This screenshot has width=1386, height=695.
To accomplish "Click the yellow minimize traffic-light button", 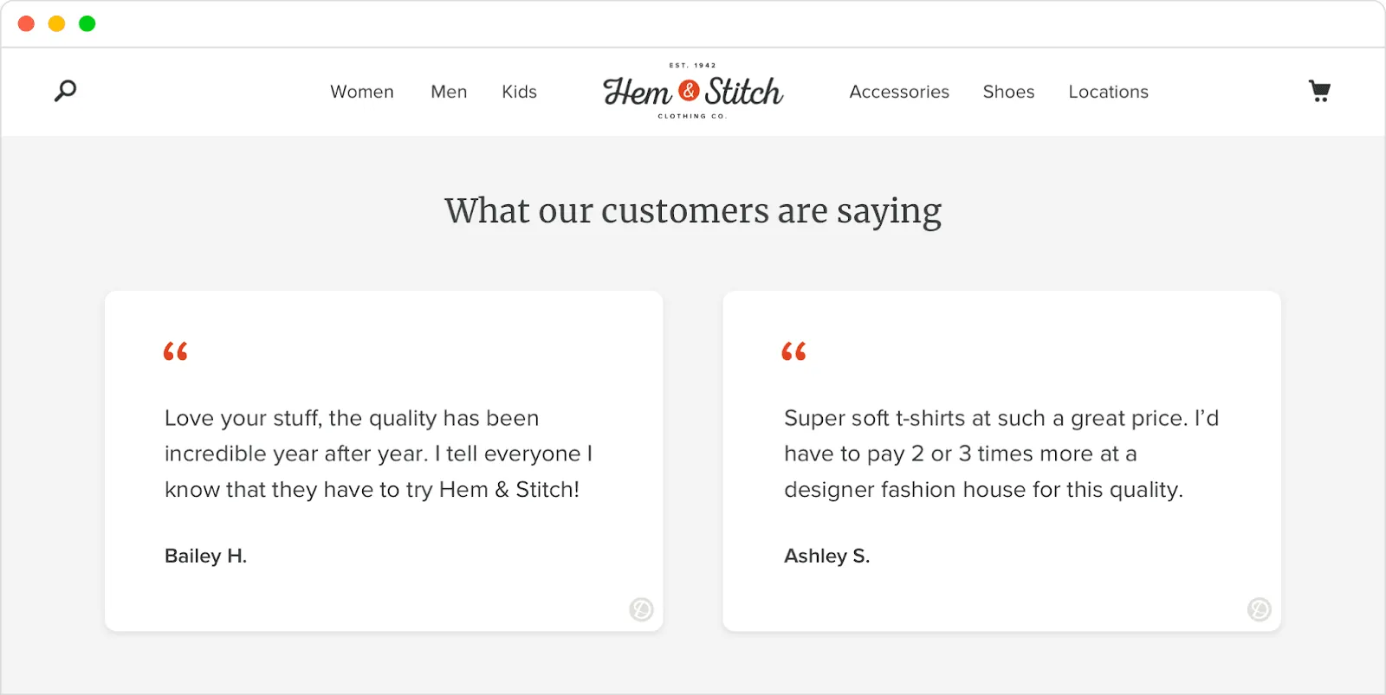I will (56, 23).
